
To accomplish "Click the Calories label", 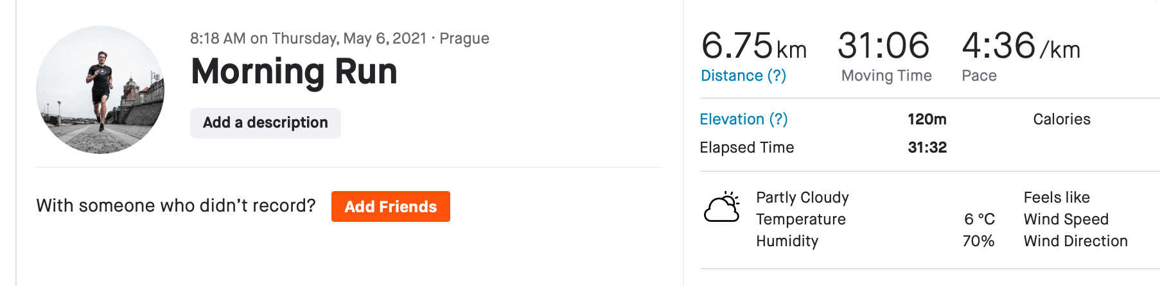I will (1062, 119).
